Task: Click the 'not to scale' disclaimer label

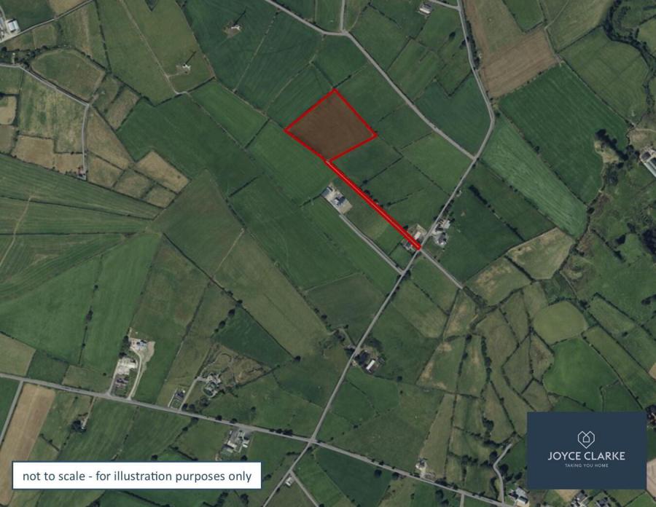Action: tap(137, 476)
